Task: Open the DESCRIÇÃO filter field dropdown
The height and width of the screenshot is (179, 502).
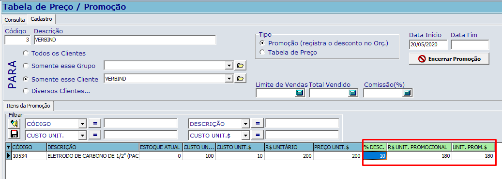Action: pyautogui.click(x=245, y=124)
